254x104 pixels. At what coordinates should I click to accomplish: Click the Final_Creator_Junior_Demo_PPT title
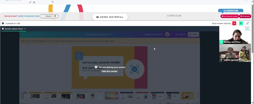click(99, 34)
